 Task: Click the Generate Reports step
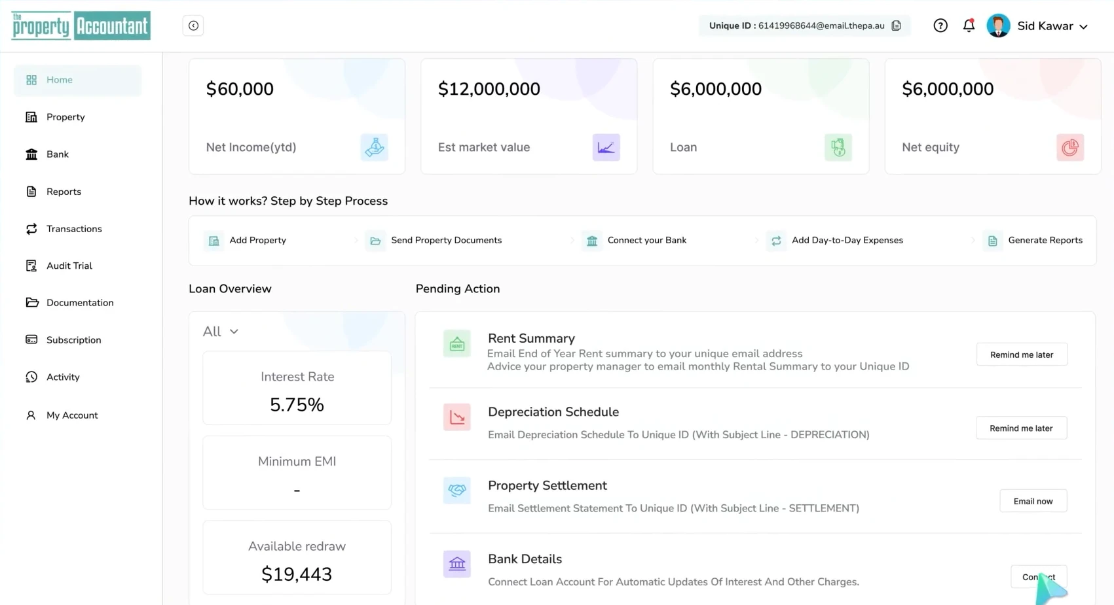tap(1033, 241)
